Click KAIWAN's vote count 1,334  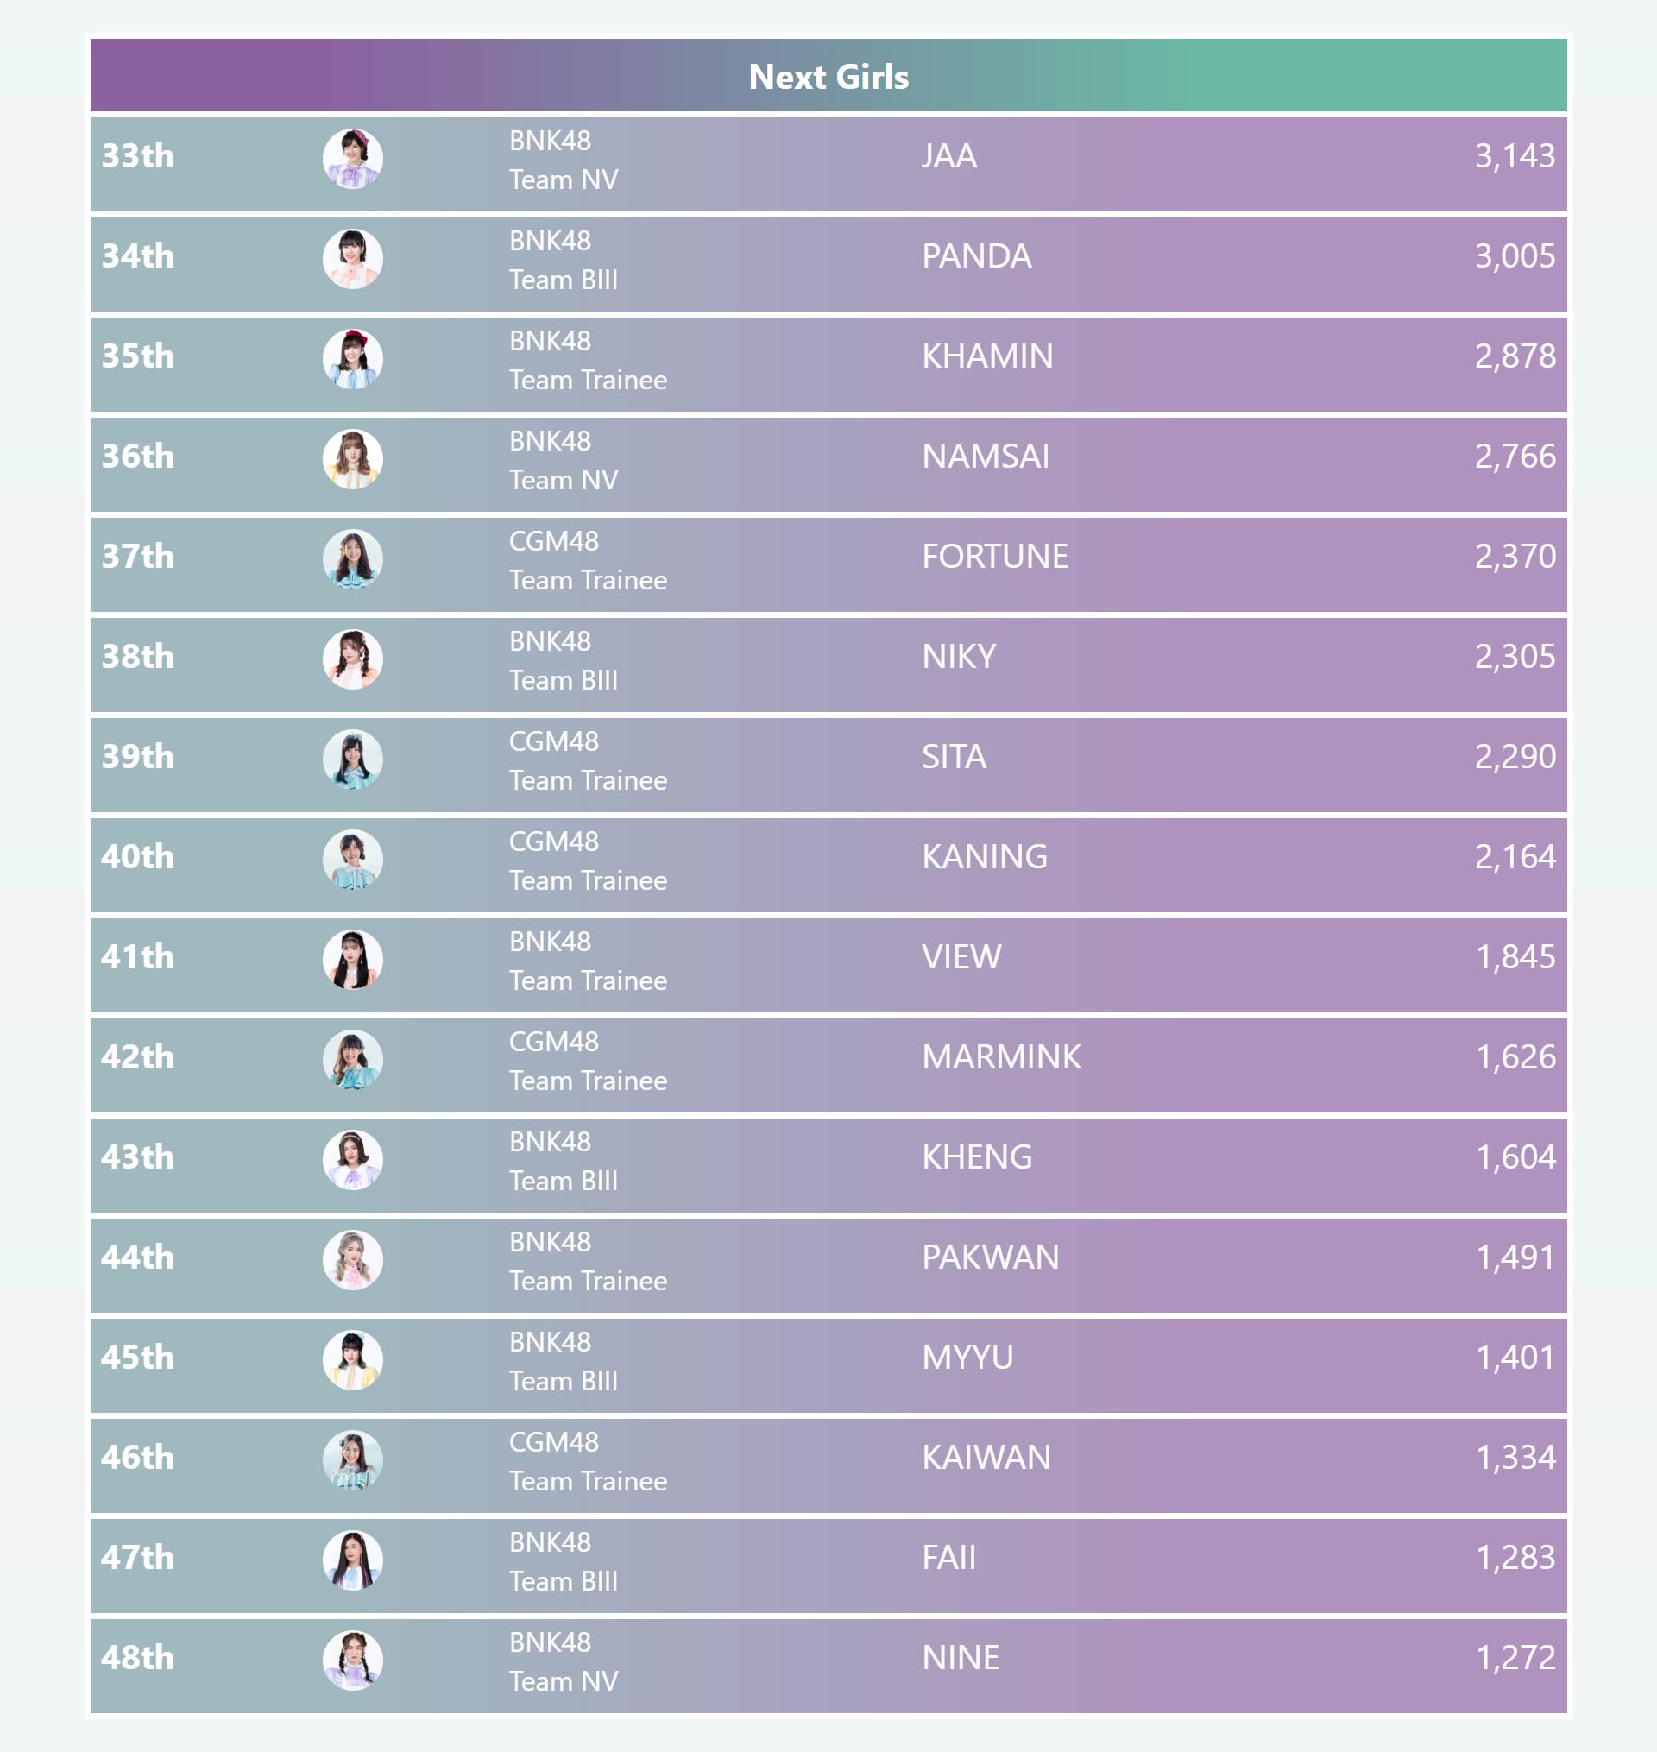tap(1515, 1457)
